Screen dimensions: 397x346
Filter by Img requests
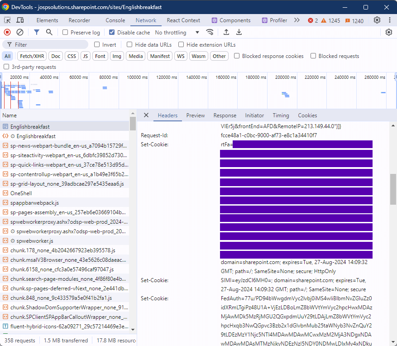coord(117,56)
